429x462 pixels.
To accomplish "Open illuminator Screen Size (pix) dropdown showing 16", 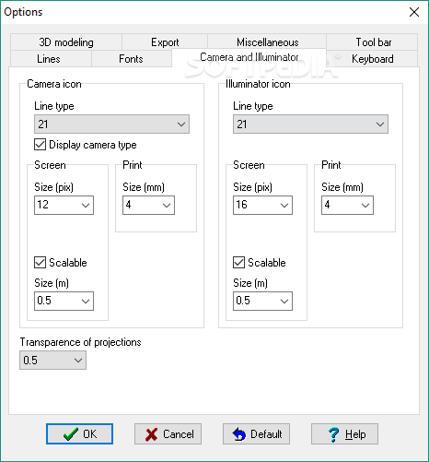I will click(x=262, y=205).
